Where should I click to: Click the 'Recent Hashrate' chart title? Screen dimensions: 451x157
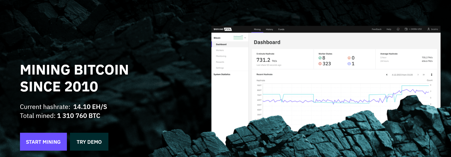264,74
